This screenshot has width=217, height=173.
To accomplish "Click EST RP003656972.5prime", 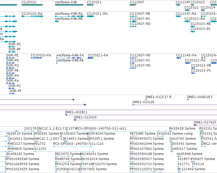I will coord(147,139).
